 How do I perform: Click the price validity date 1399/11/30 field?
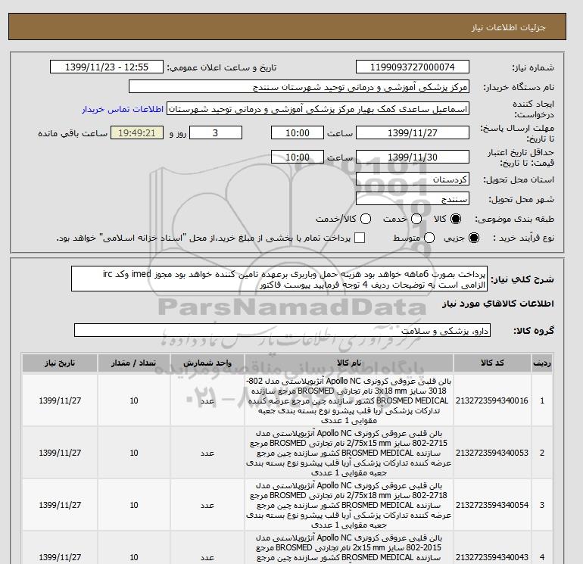[413, 157]
